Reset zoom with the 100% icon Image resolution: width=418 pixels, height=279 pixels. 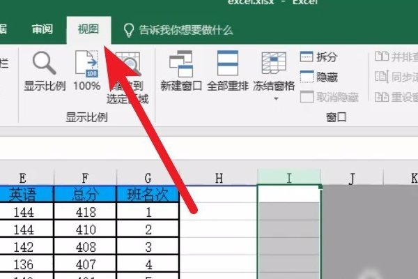(x=87, y=64)
